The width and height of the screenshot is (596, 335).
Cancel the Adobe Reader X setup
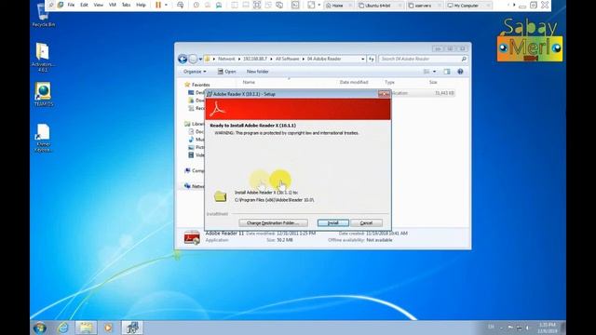pos(366,223)
